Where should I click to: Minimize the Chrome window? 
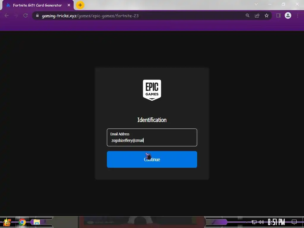[270, 4]
